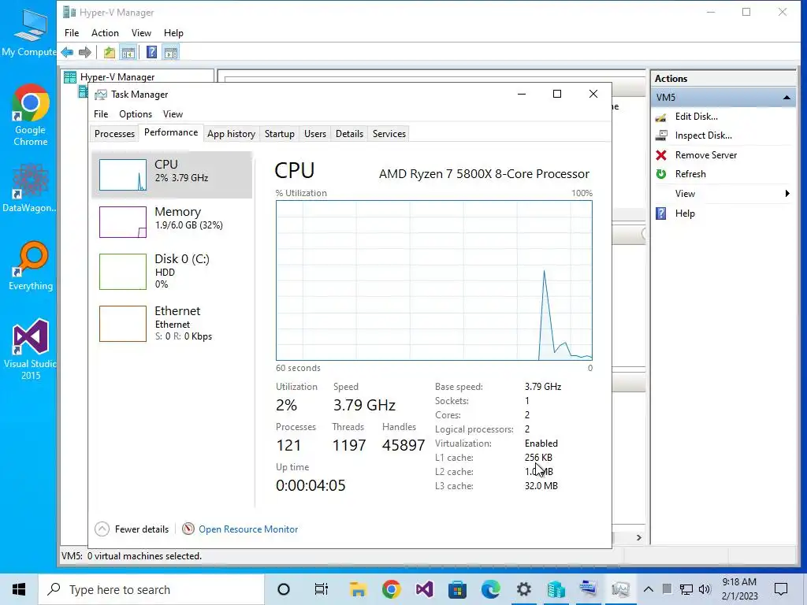This screenshot has width=807, height=605.
Task: Select the Memory performance item
Action: pyautogui.click(x=172, y=221)
